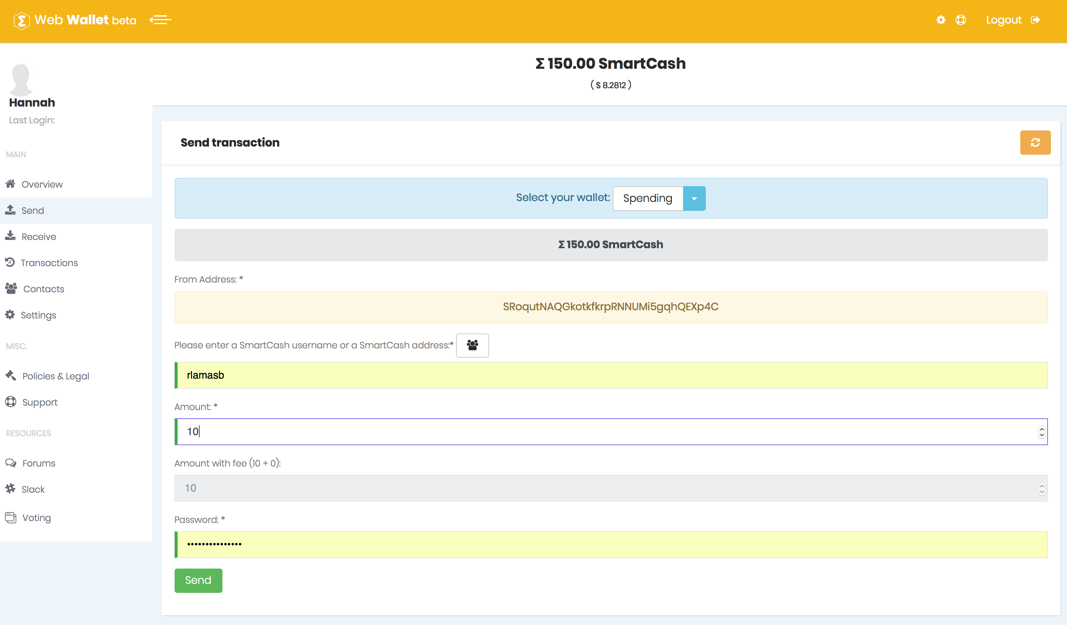Click the logout exit arrow icon
The height and width of the screenshot is (625, 1067).
tap(1035, 20)
